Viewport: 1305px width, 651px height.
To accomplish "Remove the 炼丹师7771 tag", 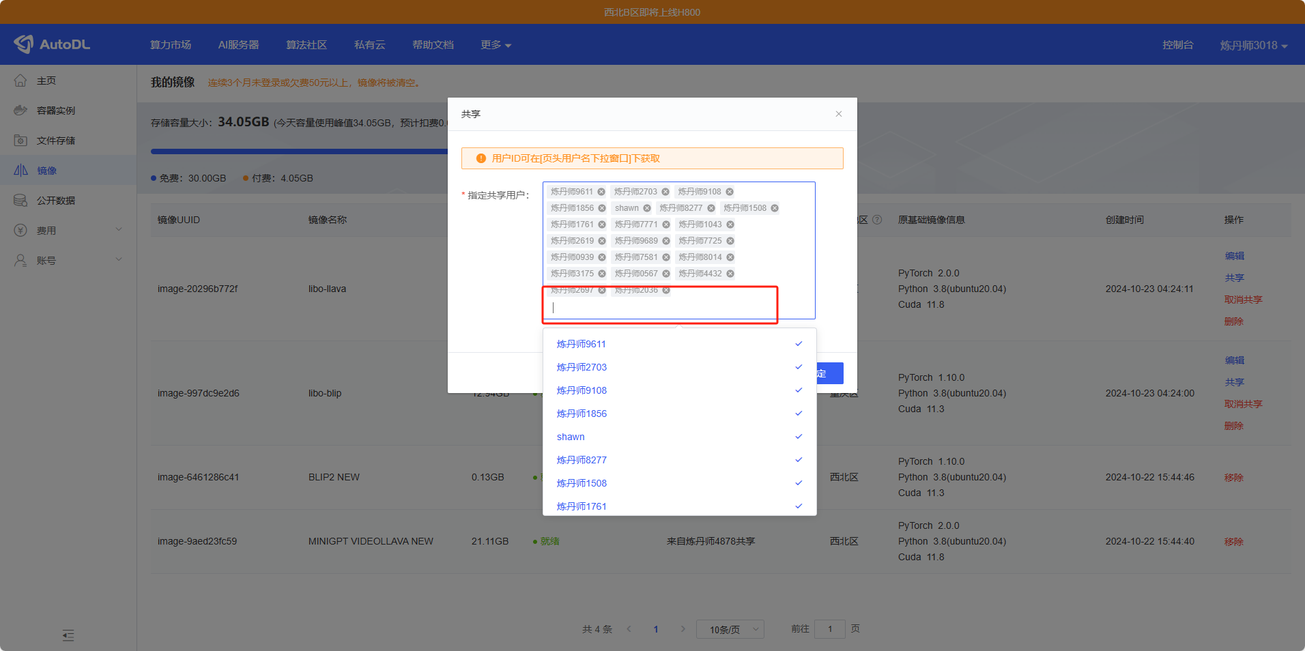I will pyautogui.click(x=666, y=225).
